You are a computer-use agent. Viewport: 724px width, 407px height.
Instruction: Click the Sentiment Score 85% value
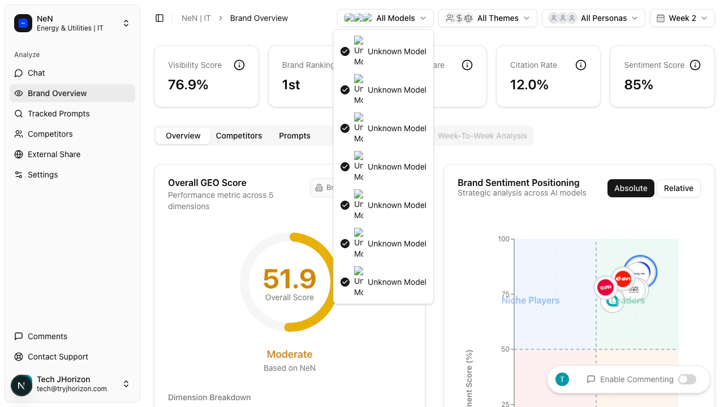point(639,85)
